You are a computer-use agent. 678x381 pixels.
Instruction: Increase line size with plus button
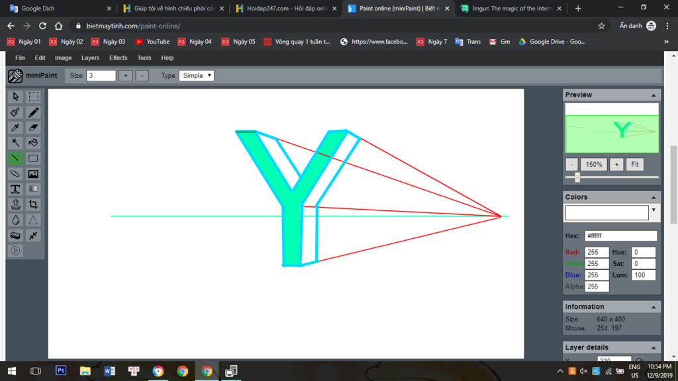(x=126, y=75)
